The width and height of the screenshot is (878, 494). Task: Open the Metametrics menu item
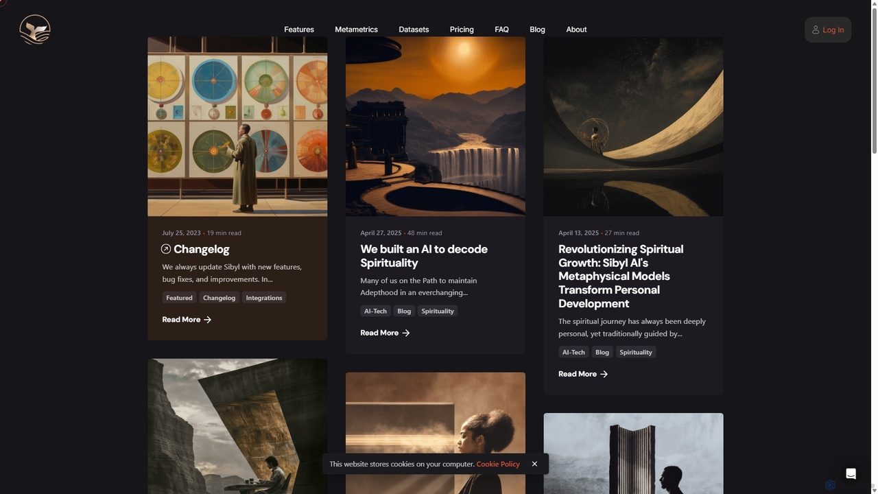[356, 30]
